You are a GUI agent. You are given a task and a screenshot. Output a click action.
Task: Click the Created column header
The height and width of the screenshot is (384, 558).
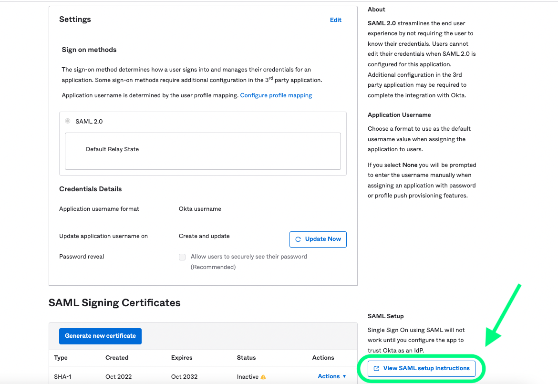coord(117,358)
